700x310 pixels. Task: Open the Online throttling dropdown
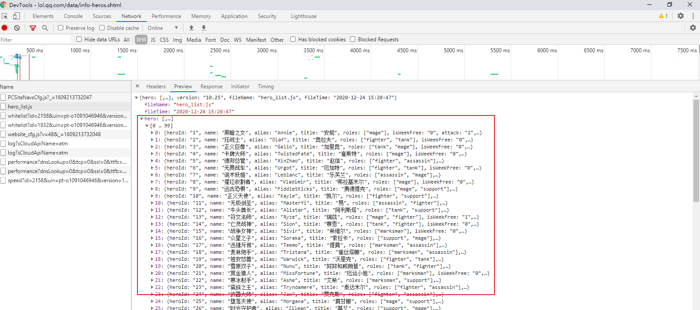(163, 28)
